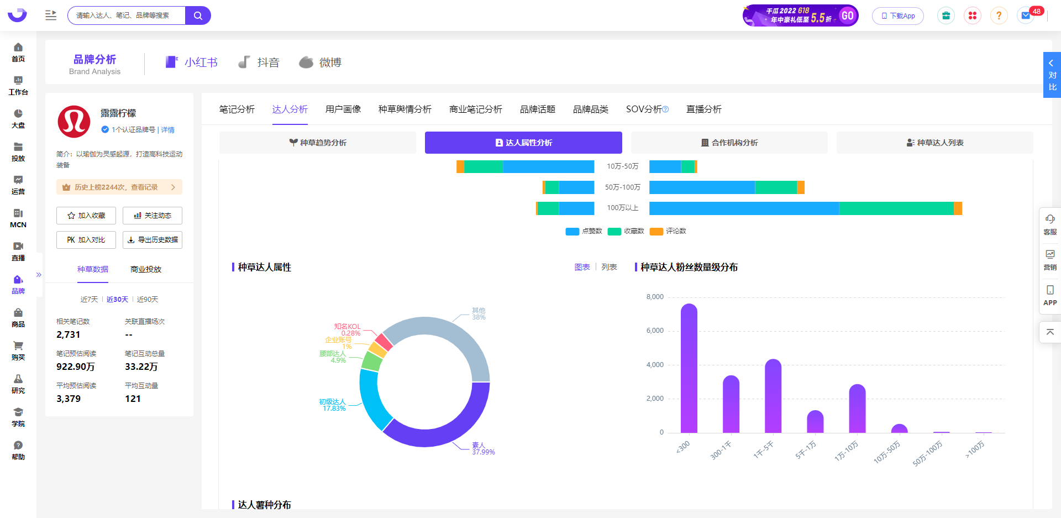Click the lululemon brand logo

point(74,122)
